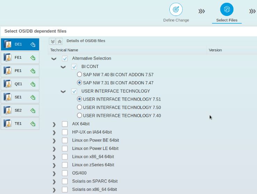Click the Collapse All double-chevron icon
This screenshot has height=194, width=257.
(x=59, y=41)
